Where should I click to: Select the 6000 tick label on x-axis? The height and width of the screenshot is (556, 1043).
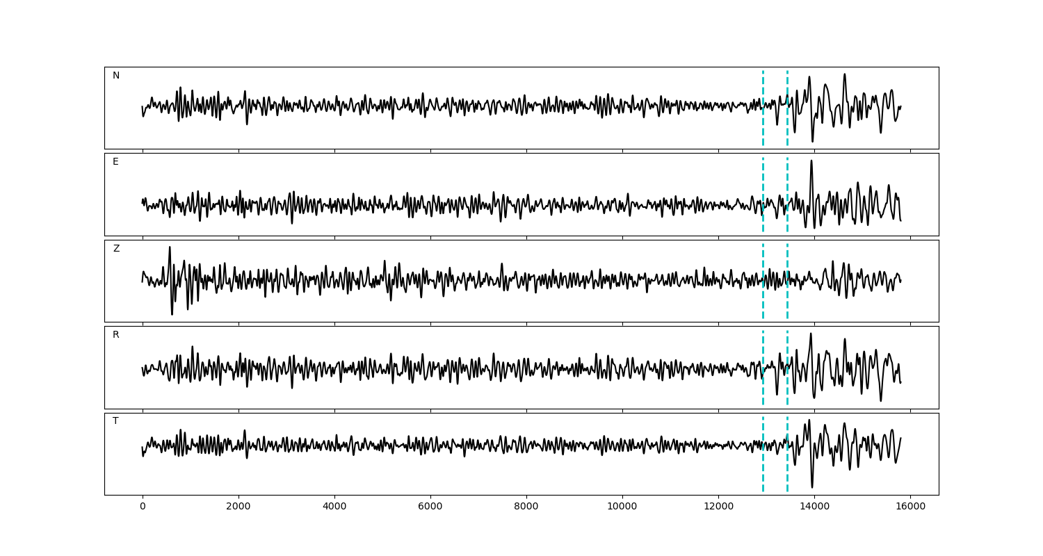430,507
